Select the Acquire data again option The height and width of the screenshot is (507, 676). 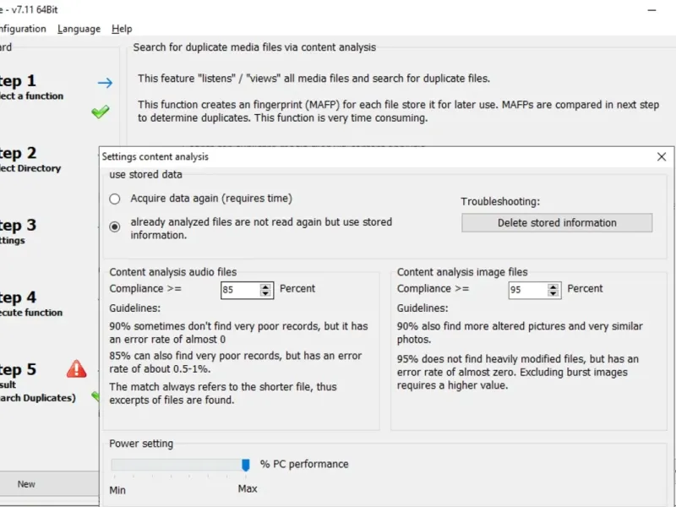click(115, 199)
